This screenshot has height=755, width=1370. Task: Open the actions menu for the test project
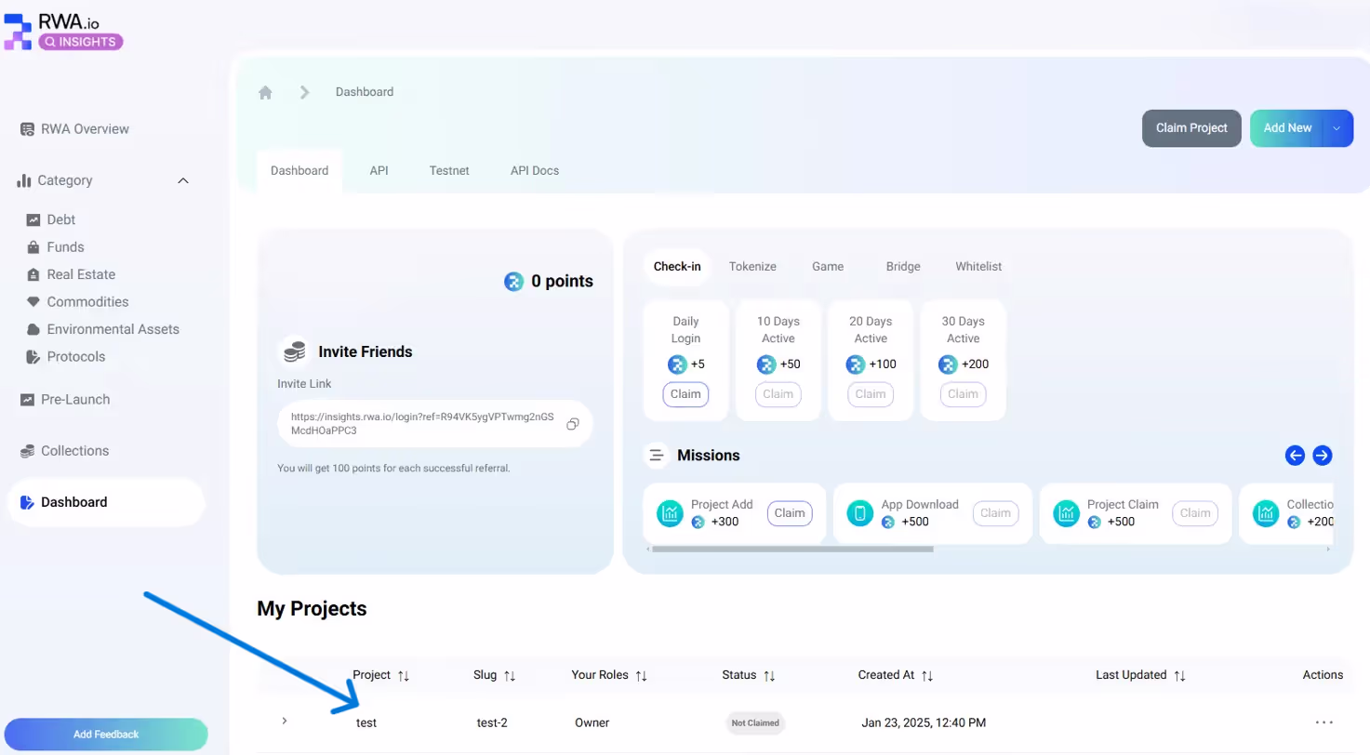[1324, 722]
